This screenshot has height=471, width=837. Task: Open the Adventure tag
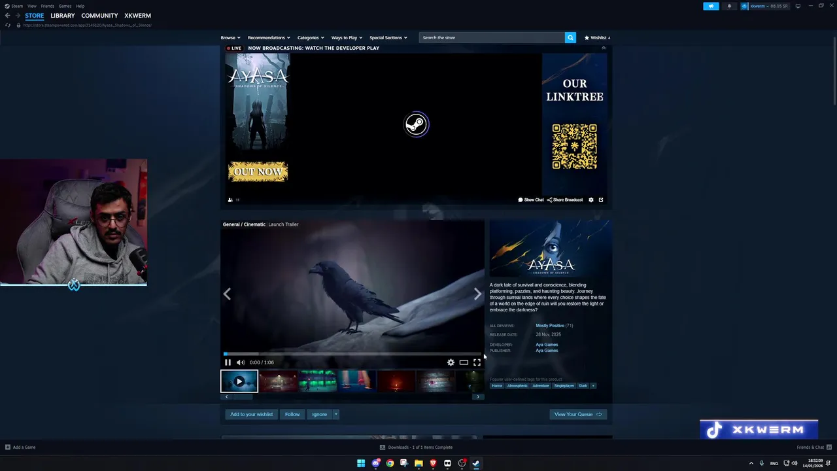point(541,386)
